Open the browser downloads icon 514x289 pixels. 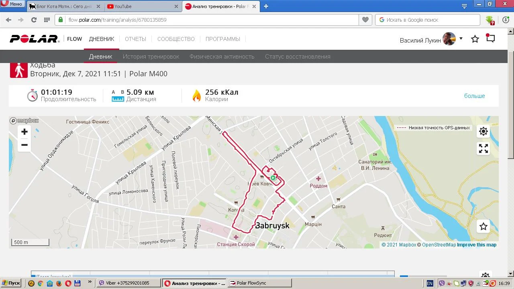coord(506,20)
